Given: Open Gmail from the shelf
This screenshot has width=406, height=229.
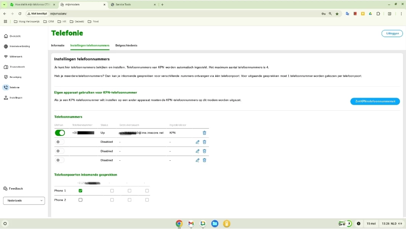Looking at the screenshot, I should (191, 224).
